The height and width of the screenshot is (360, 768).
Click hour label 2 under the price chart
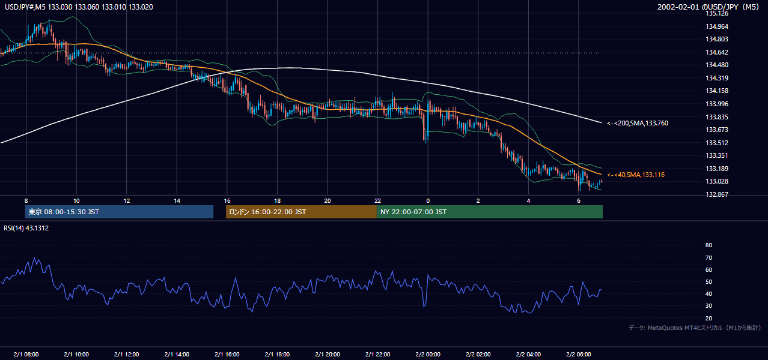point(478,200)
